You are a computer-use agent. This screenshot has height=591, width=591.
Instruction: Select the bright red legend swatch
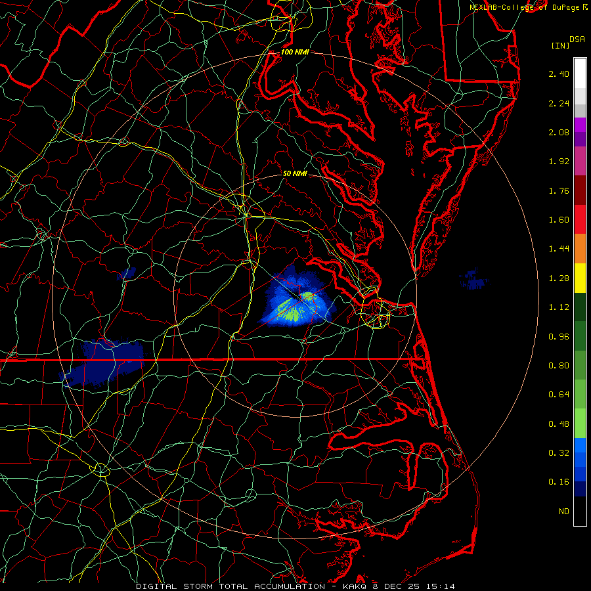coord(580,219)
